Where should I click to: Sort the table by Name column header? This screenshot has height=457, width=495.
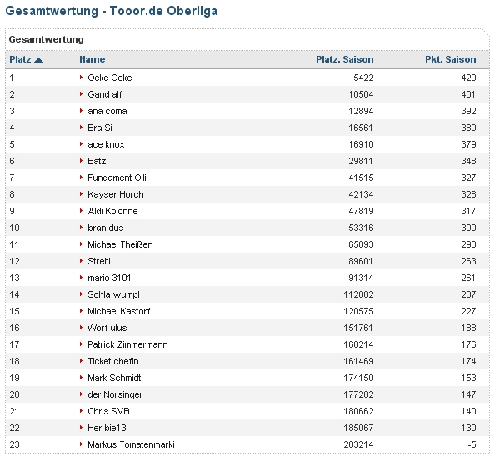coord(92,59)
